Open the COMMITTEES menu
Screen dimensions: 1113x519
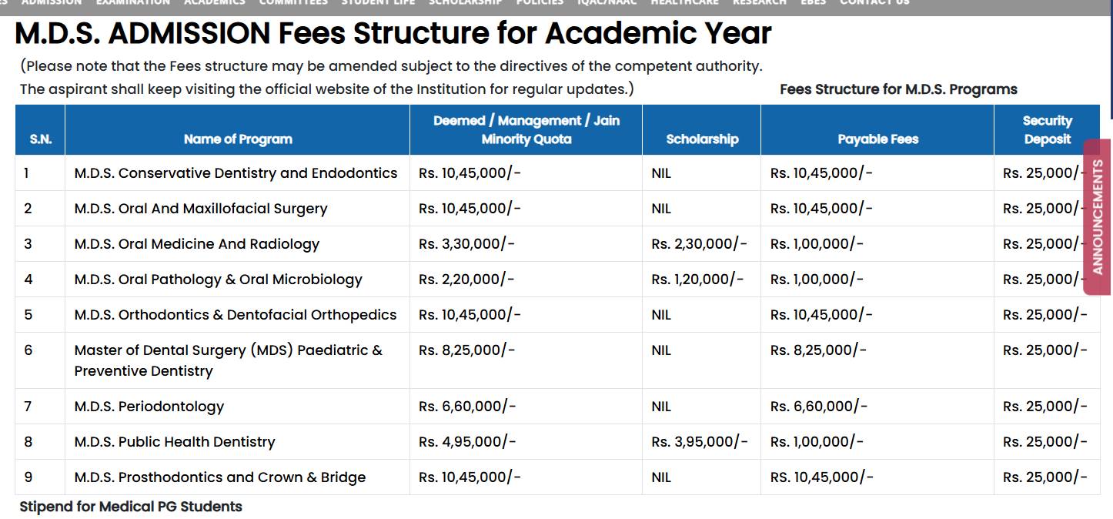[x=292, y=2]
